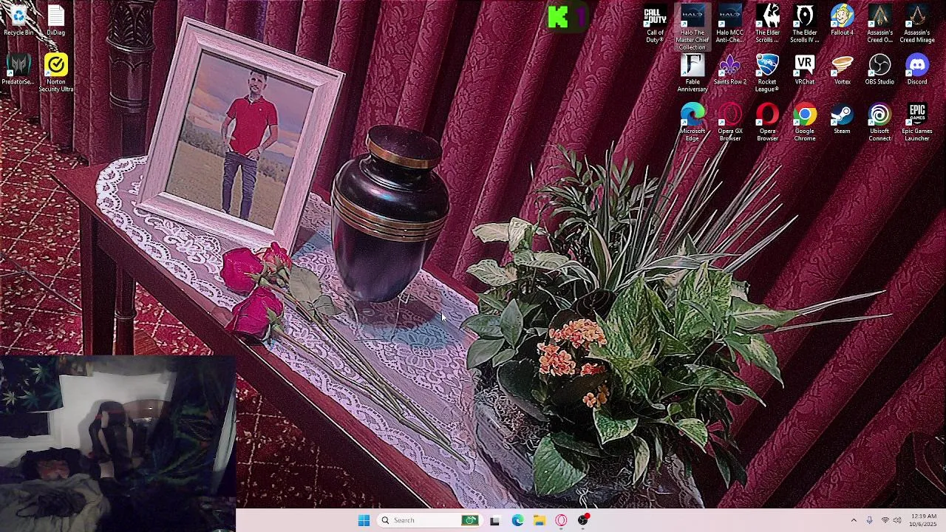Launch Edge from the taskbar

[517, 520]
